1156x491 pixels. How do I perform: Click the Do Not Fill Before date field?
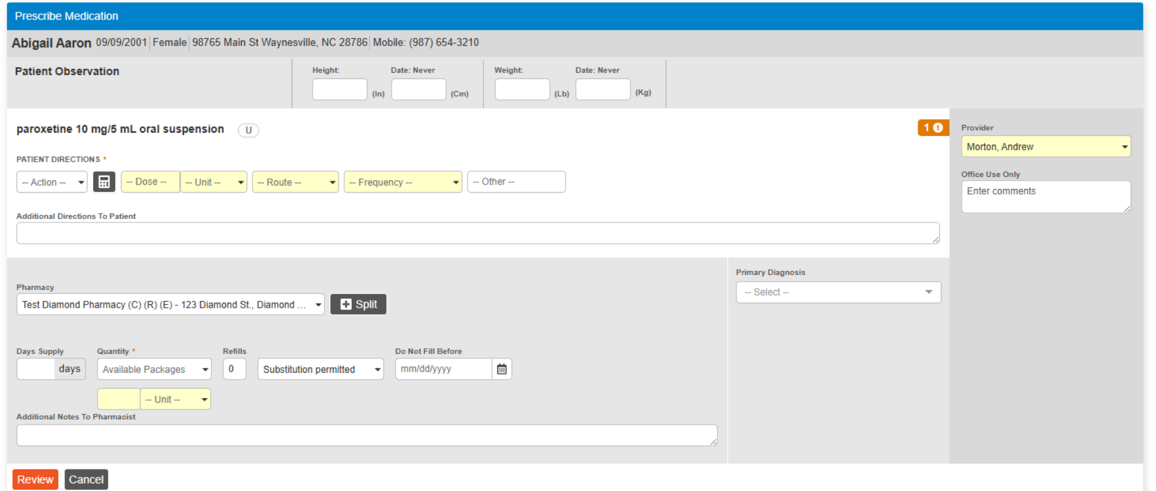(x=444, y=369)
